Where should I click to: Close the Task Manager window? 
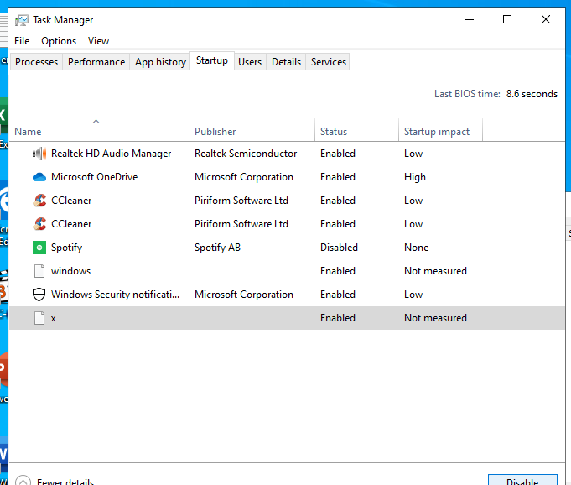coord(546,19)
